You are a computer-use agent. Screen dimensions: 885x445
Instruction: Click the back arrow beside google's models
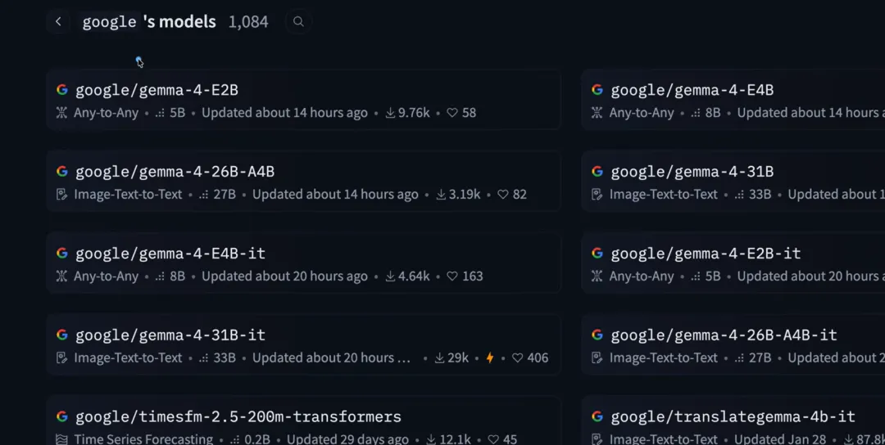[x=58, y=22]
